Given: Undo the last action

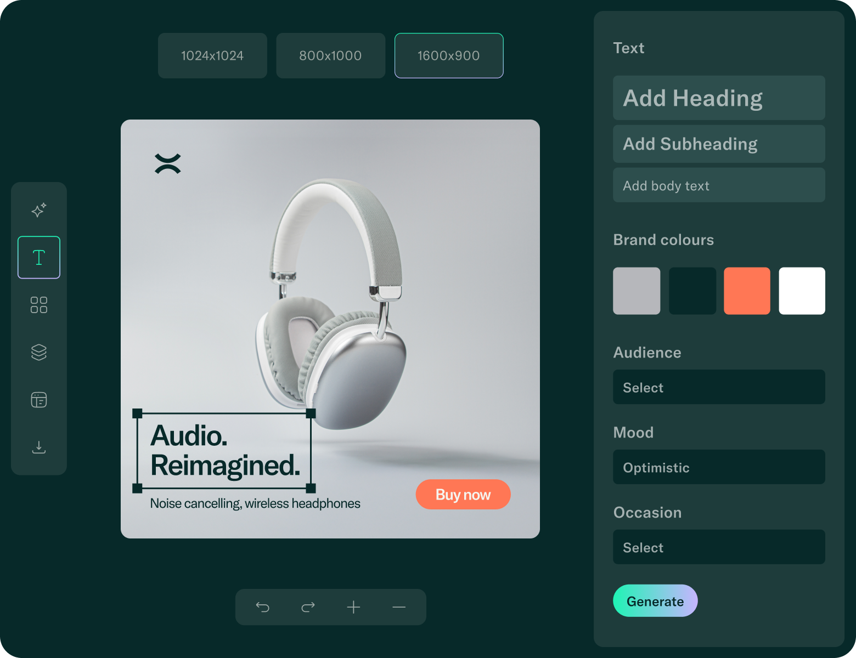Looking at the screenshot, I should (262, 607).
